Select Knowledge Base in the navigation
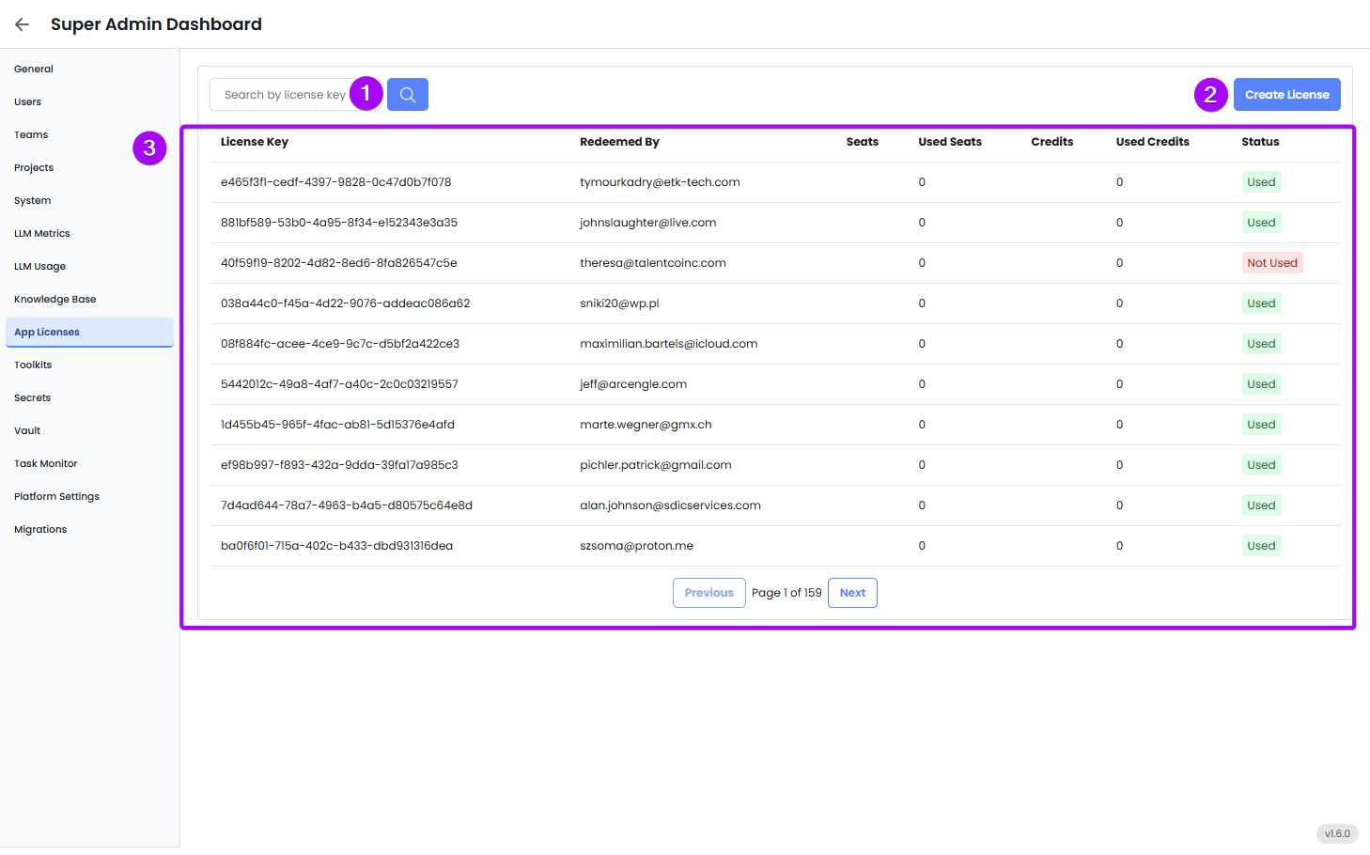The width and height of the screenshot is (1370, 855). [x=54, y=299]
